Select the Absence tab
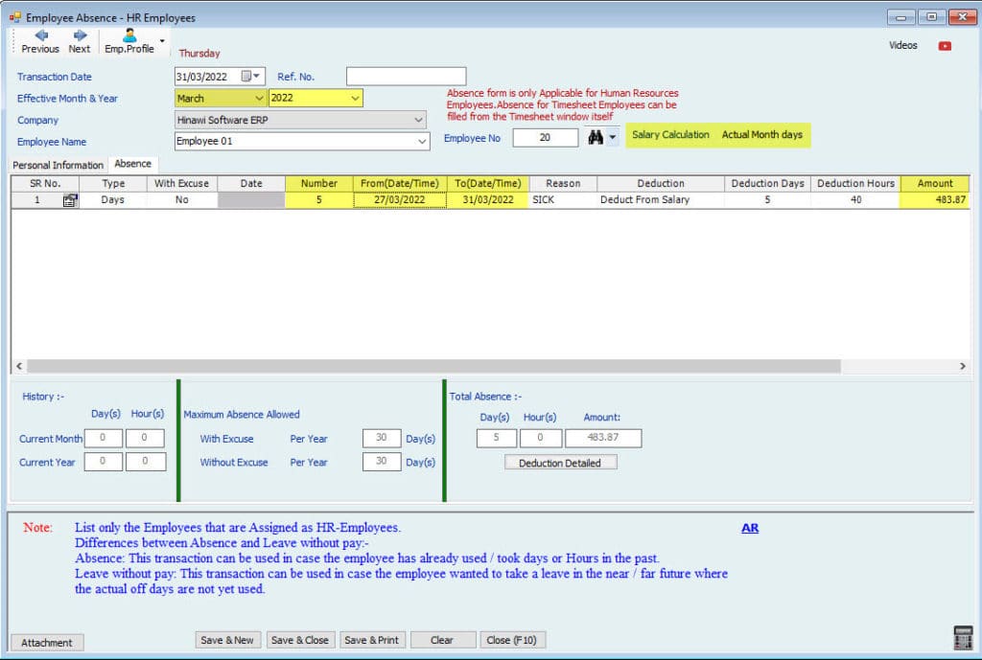 pyautogui.click(x=132, y=164)
